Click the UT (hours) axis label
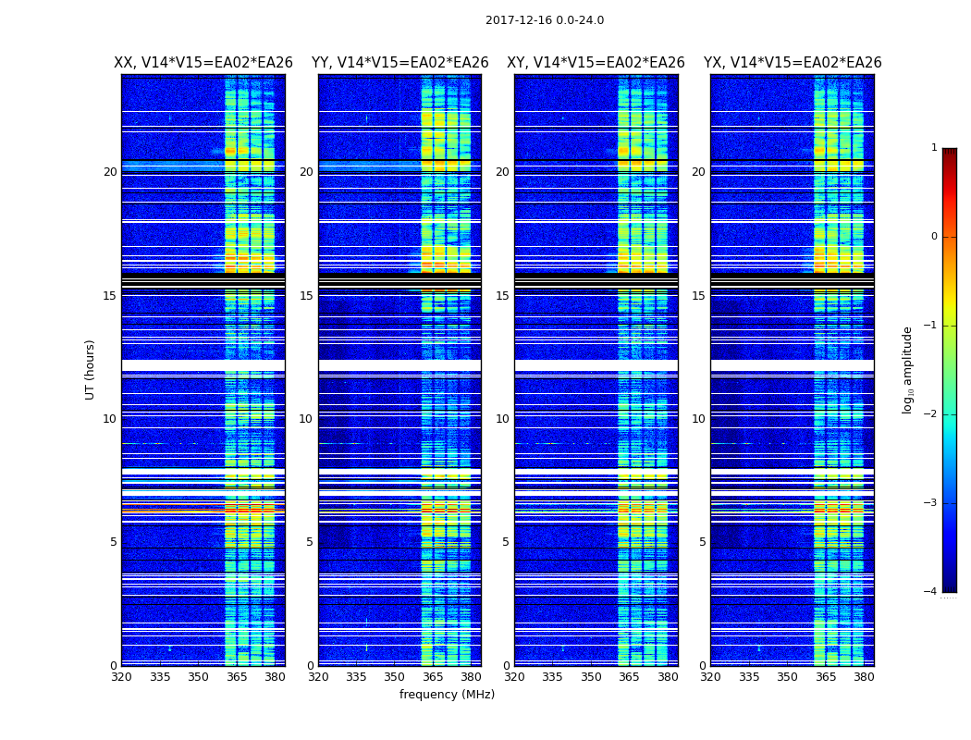Viewport: 971px width, 740px height. [90, 370]
